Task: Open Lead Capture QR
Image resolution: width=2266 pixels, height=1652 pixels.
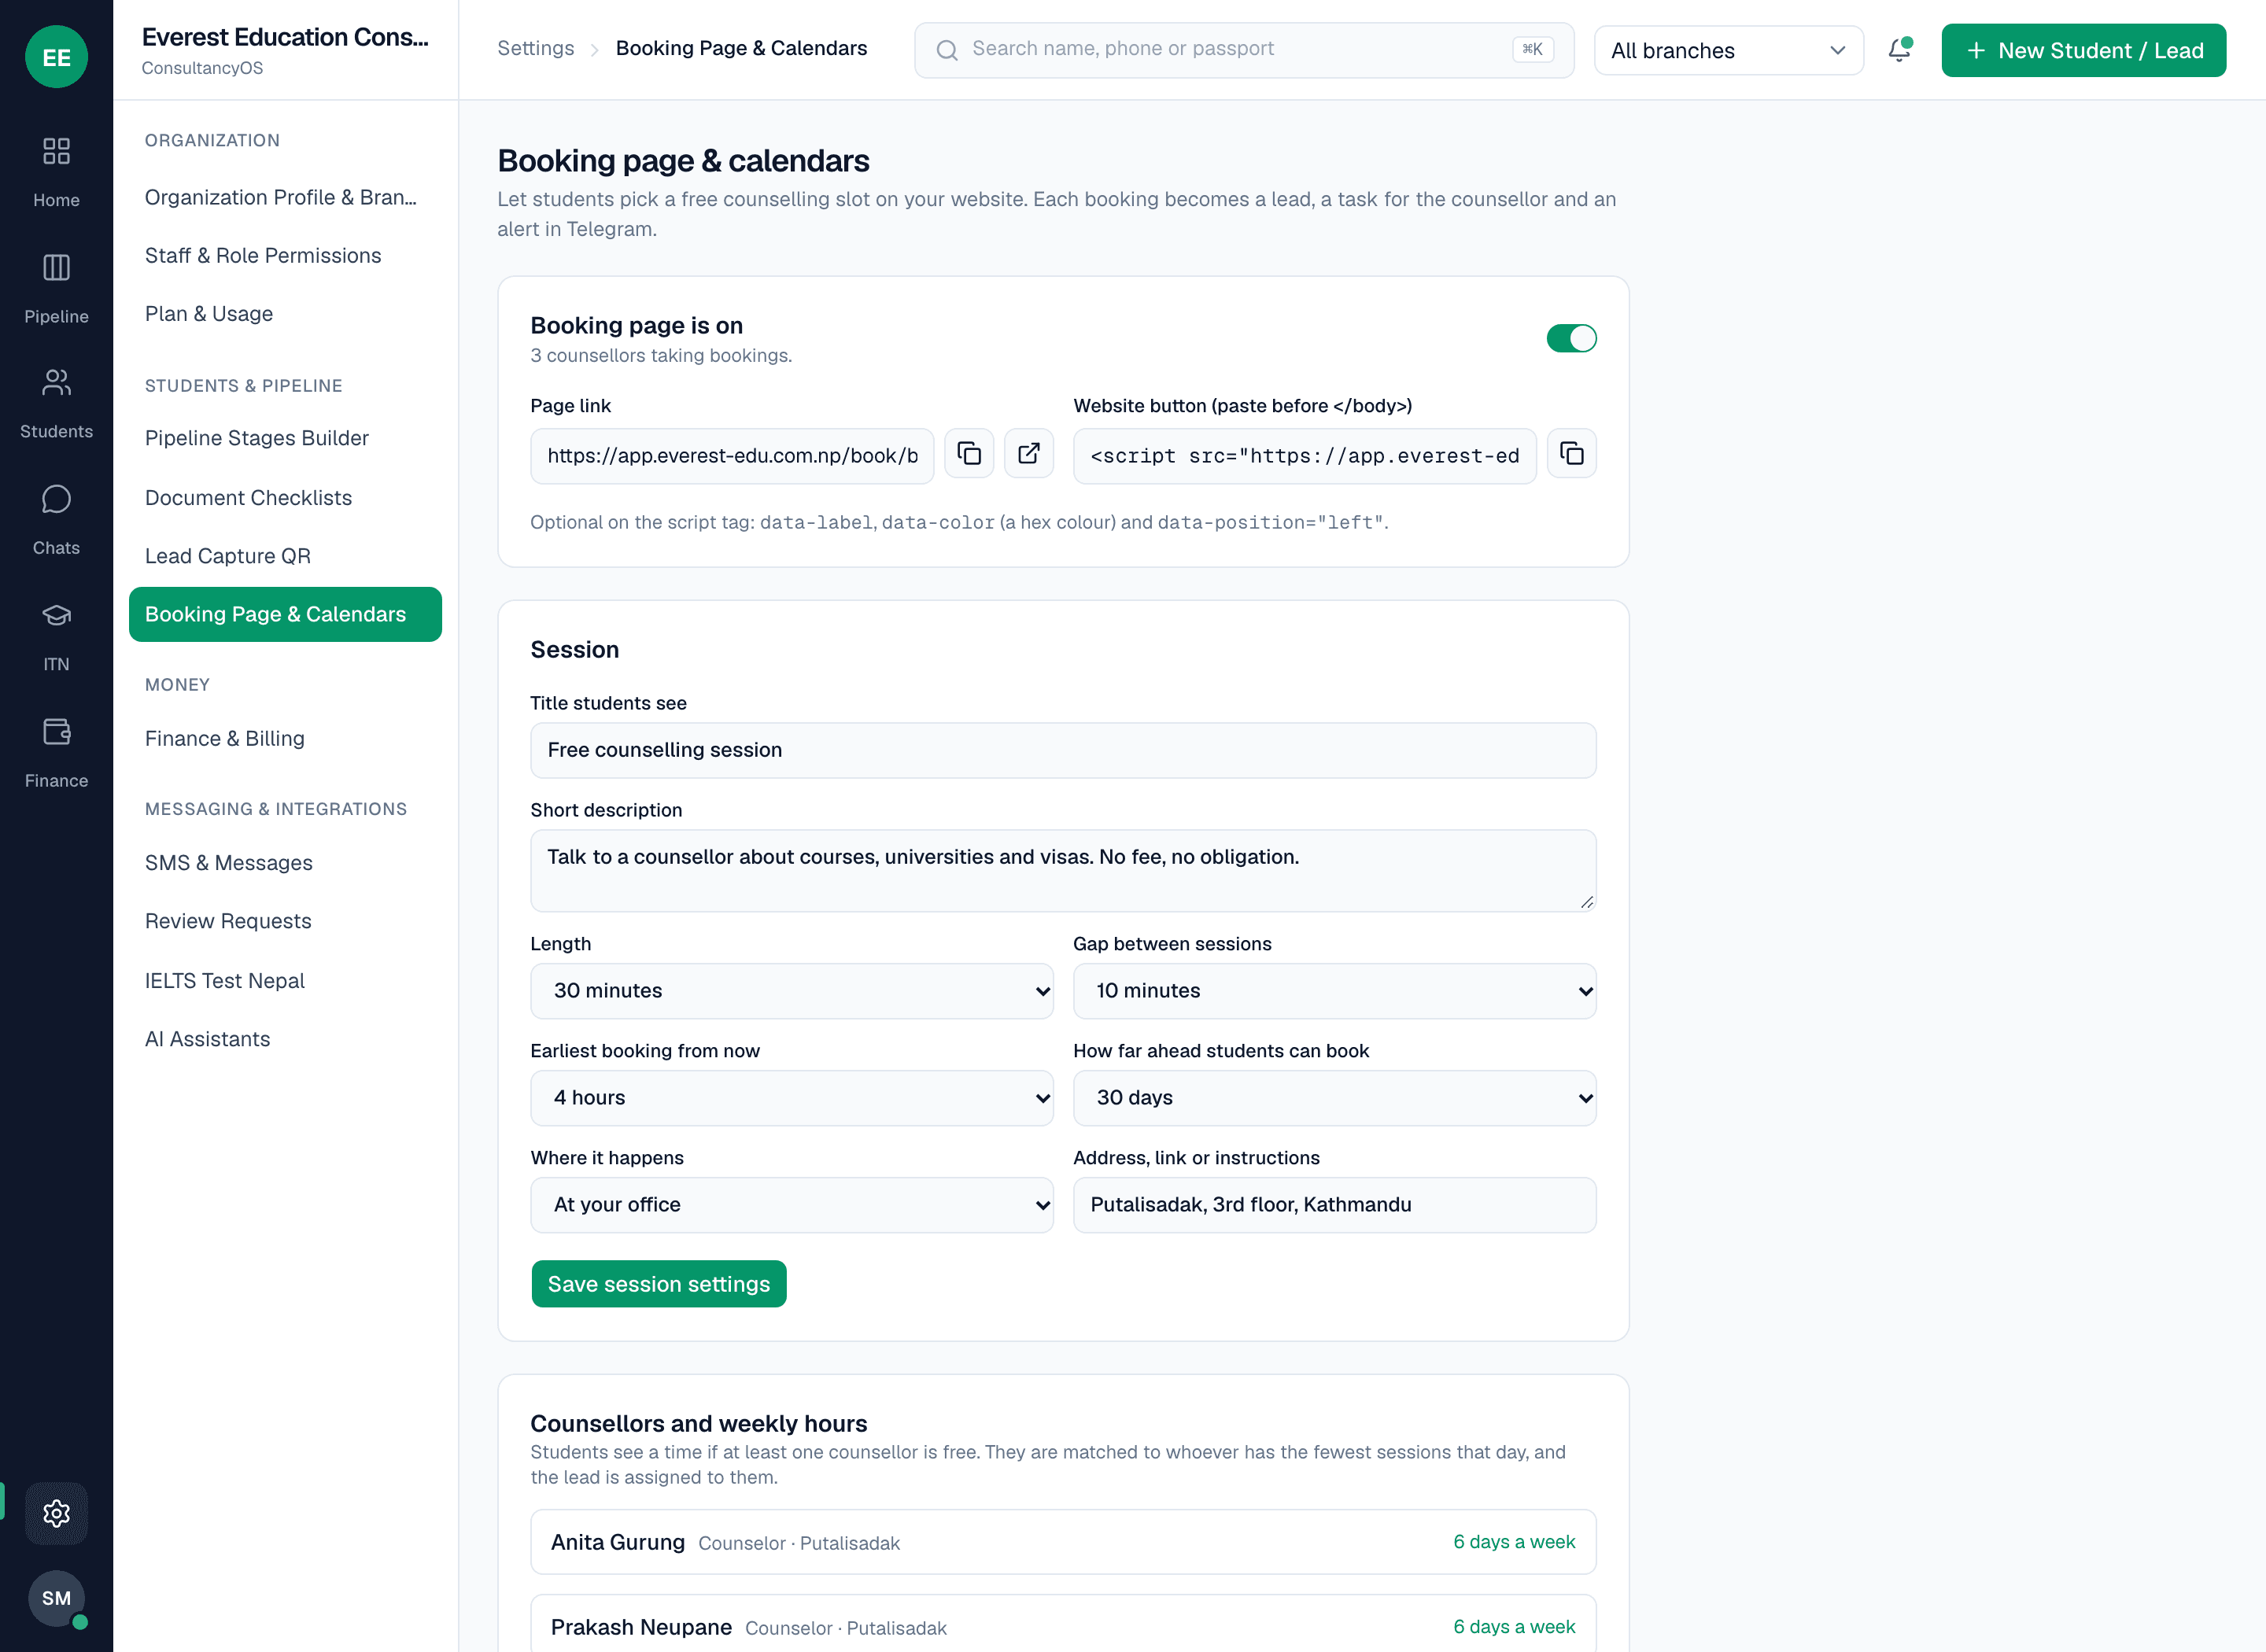Action: pos(285,555)
